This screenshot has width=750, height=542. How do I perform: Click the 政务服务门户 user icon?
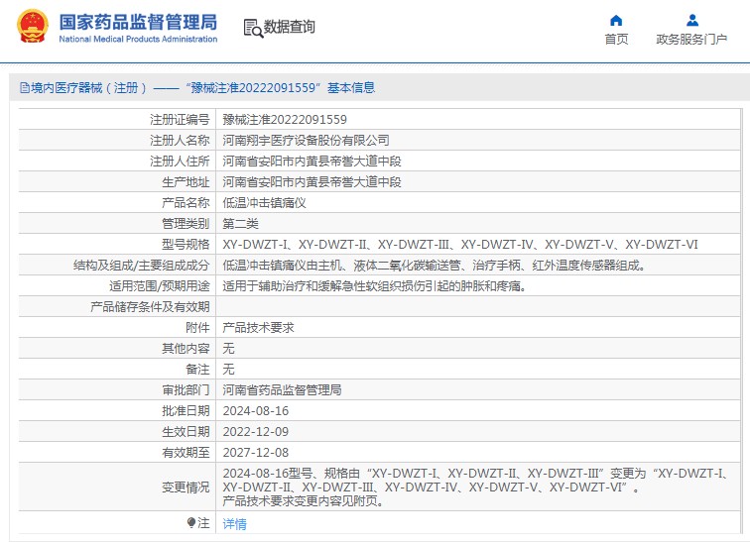(691, 21)
